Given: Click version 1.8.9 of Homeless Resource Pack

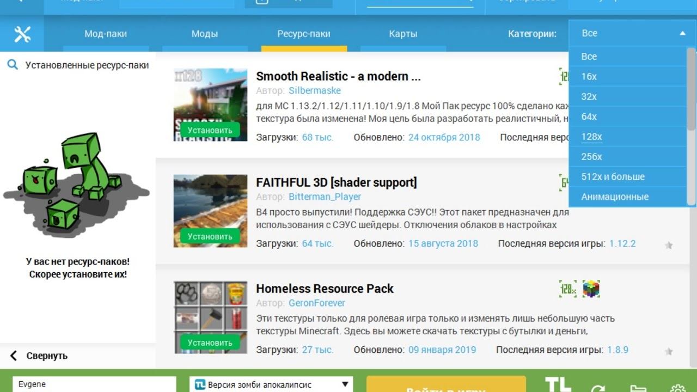Looking at the screenshot, I should pos(618,350).
